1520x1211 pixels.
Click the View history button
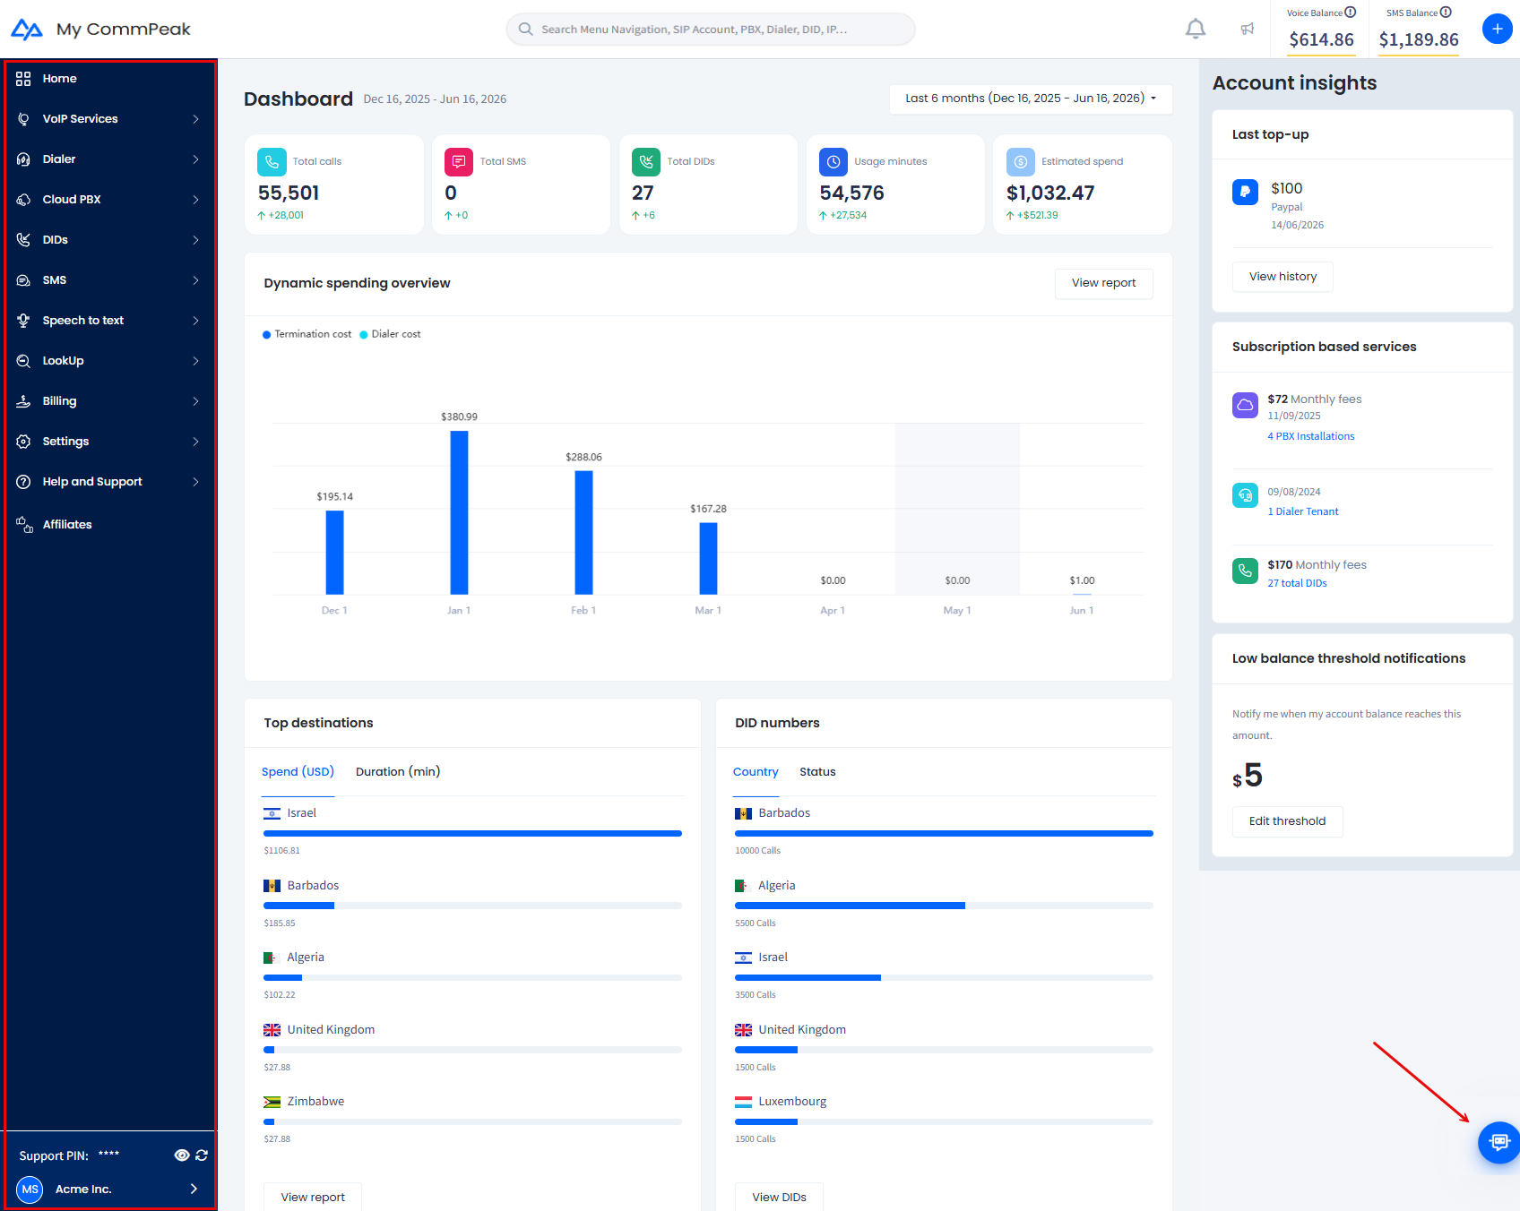point(1282,277)
